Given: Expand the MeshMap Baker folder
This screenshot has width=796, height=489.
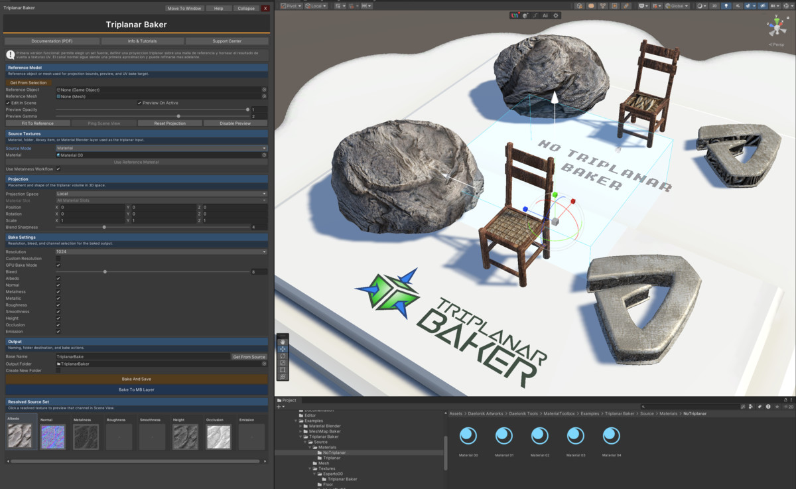Looking at the screenshot, I should click(x=300, y=431).
